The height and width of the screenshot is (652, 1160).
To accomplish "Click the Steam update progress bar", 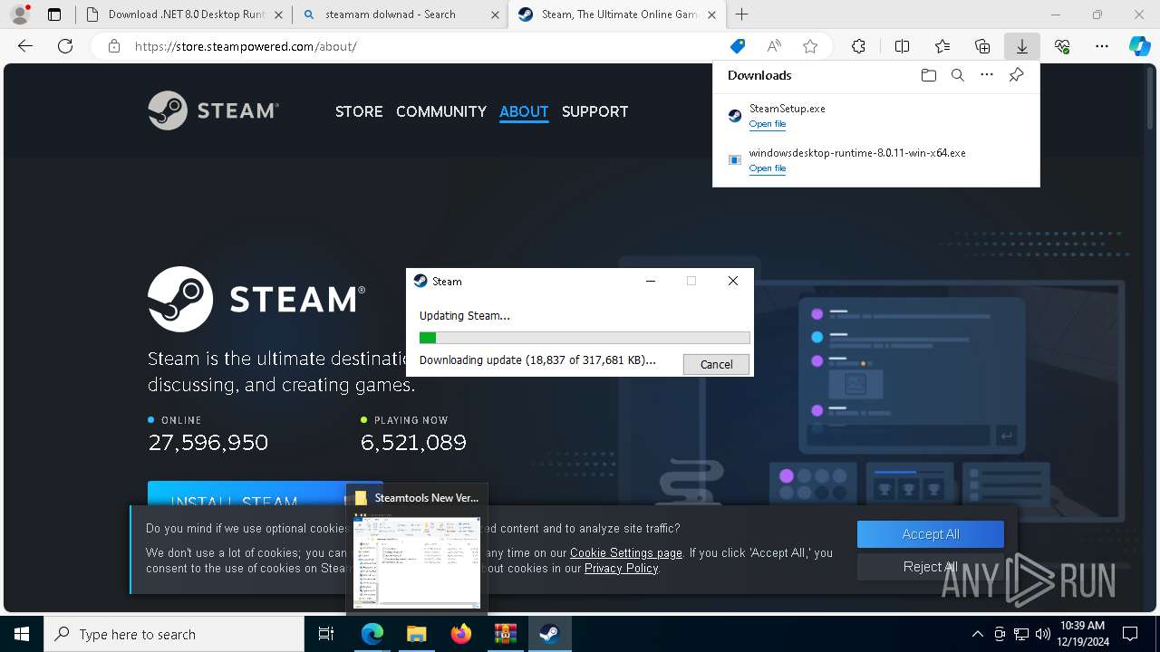I will coord(585,338).
